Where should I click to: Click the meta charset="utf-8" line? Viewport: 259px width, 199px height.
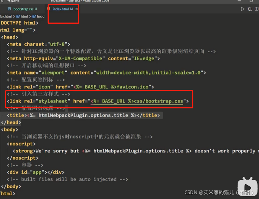click(38, 44)
